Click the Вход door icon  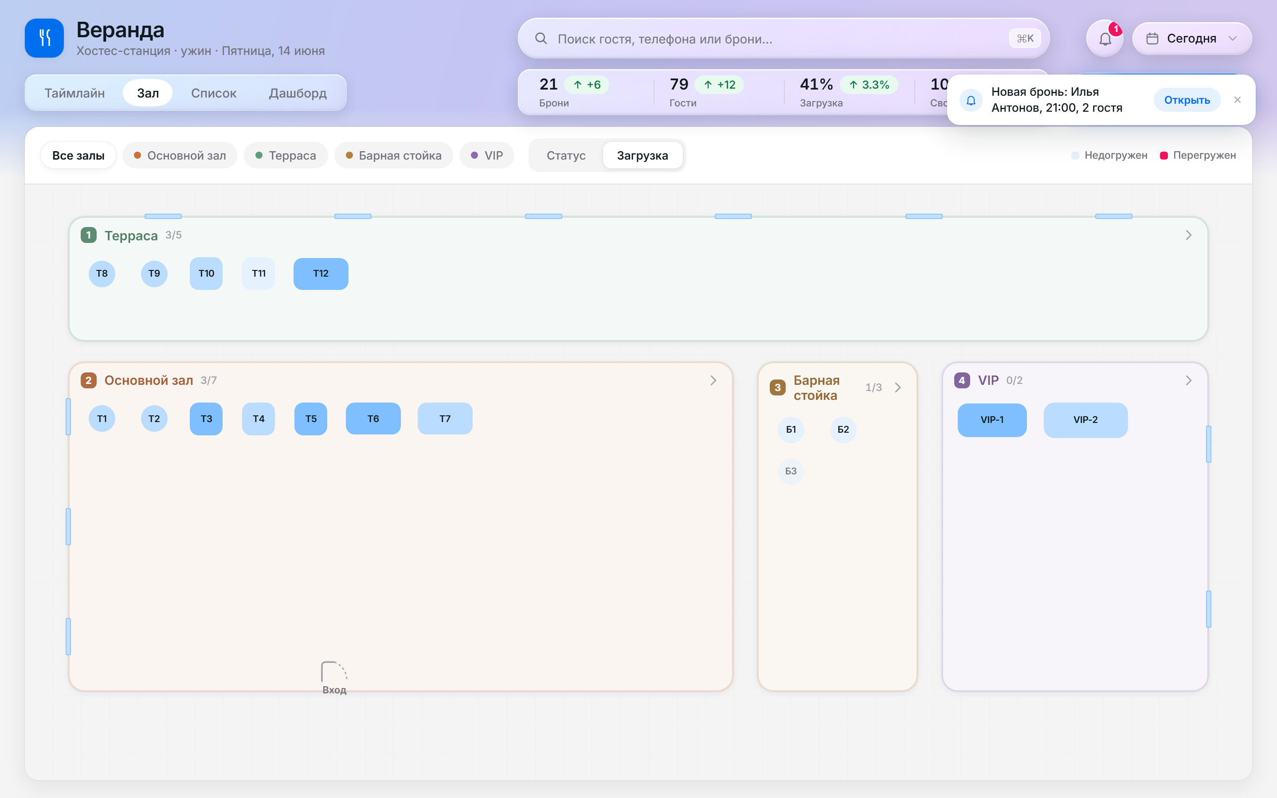click(334, 672)
